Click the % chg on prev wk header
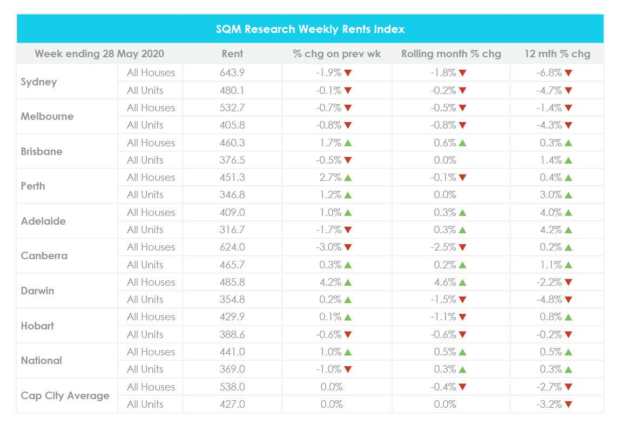 pyautogui.click(x=336, y=54)
